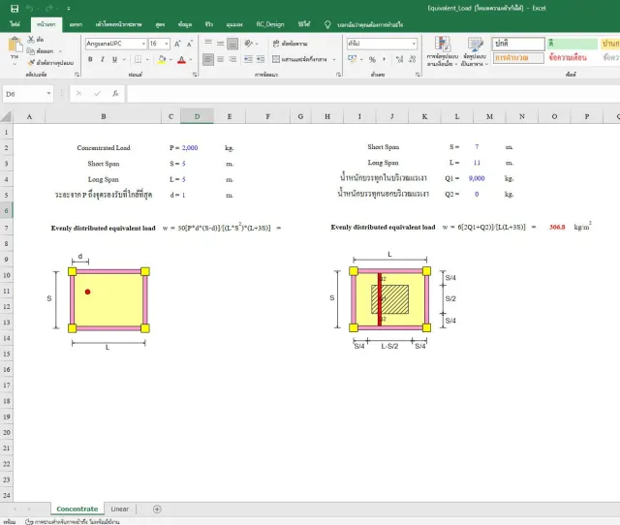The width and height of the screenshot is (620, 525).
Task: Toggle Underline formatting
Action: click(114, 59)
